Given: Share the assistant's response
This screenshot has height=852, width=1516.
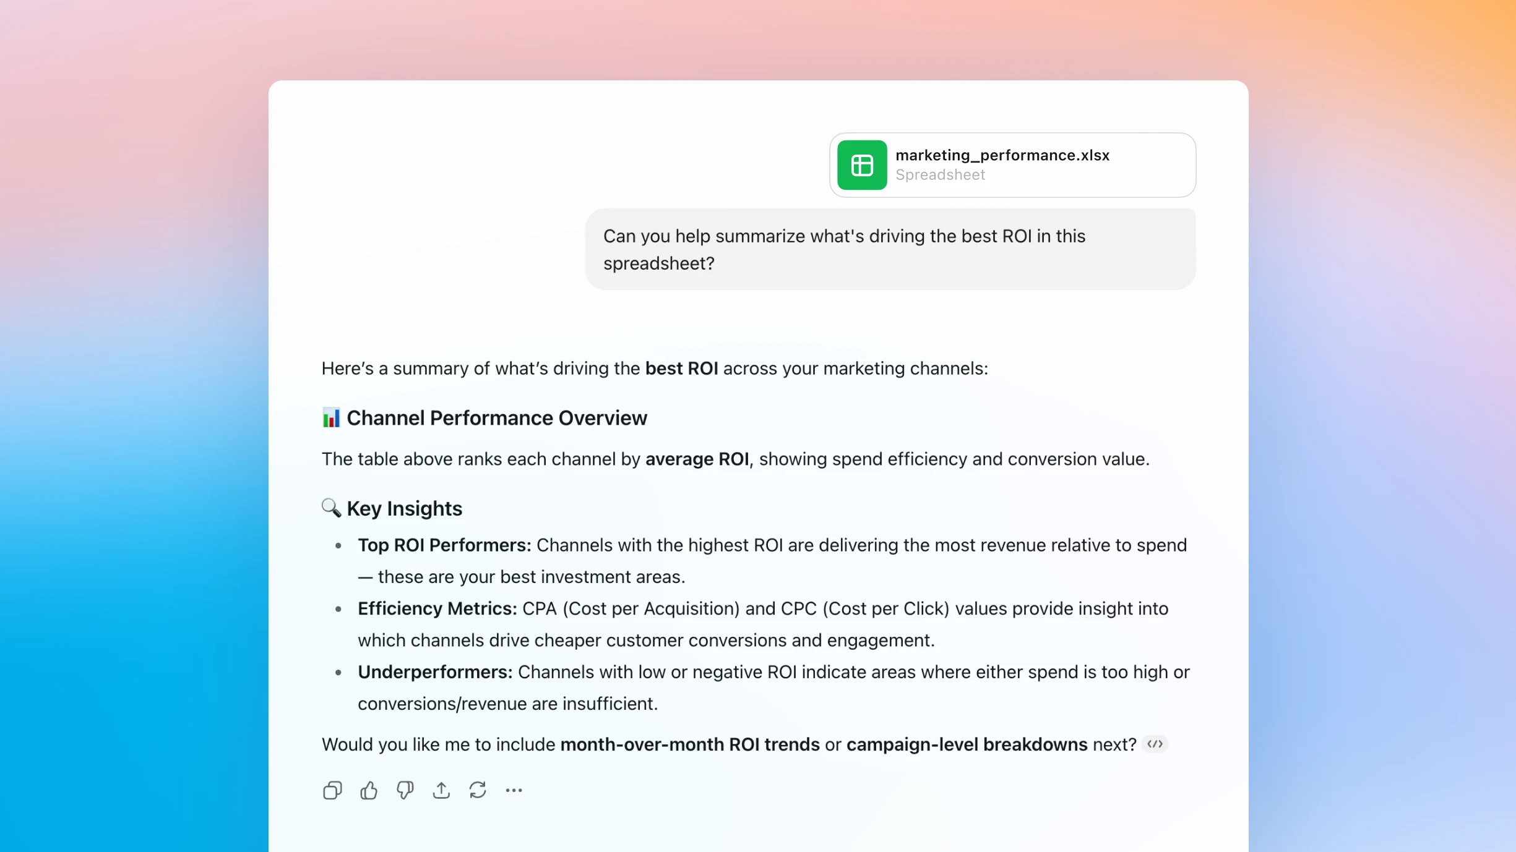Looking at the screenshot, I should coord(441,790).
